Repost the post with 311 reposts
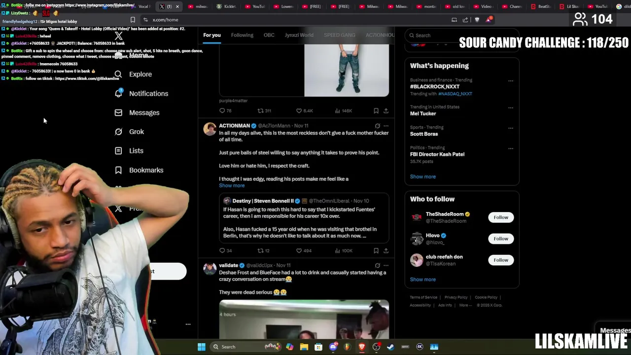The image size is (631, 355). point(265,111)
